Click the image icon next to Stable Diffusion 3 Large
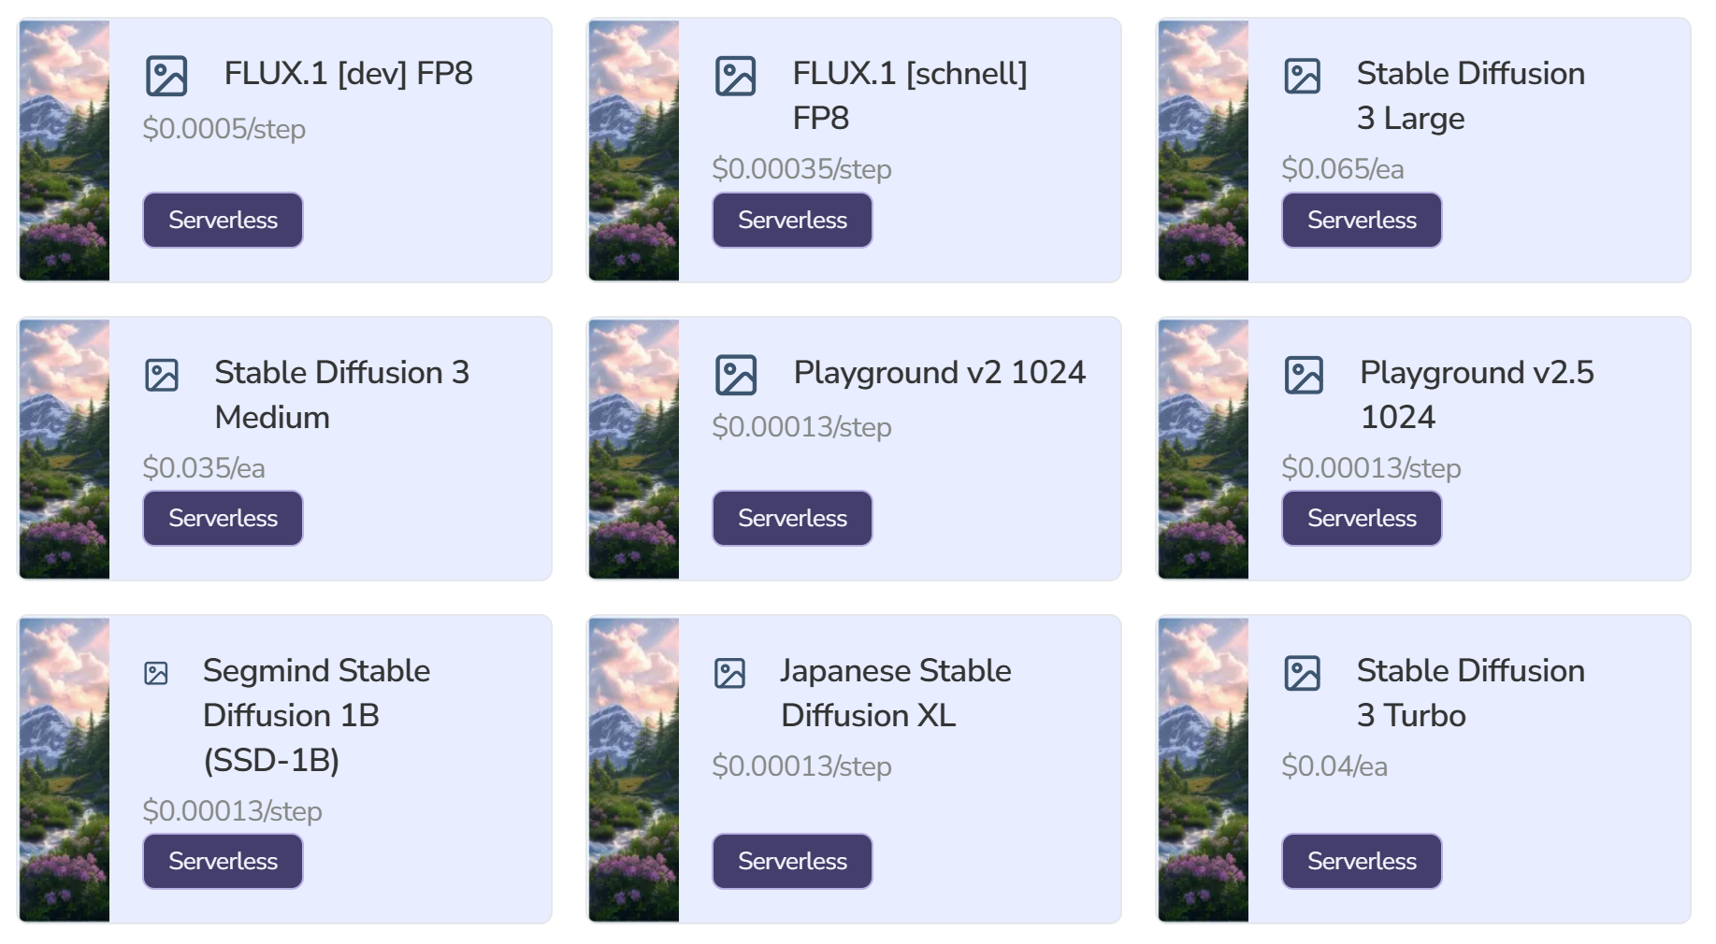This screenshot has height=944, width=1716. tap(1302, 76)
